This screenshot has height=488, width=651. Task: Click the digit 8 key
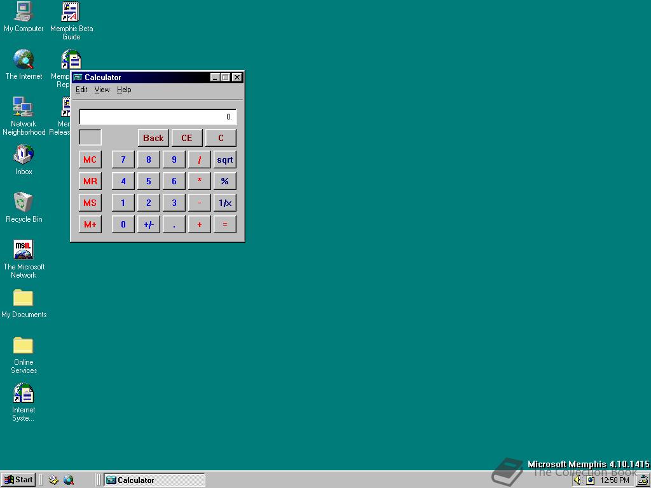point(148,159)
